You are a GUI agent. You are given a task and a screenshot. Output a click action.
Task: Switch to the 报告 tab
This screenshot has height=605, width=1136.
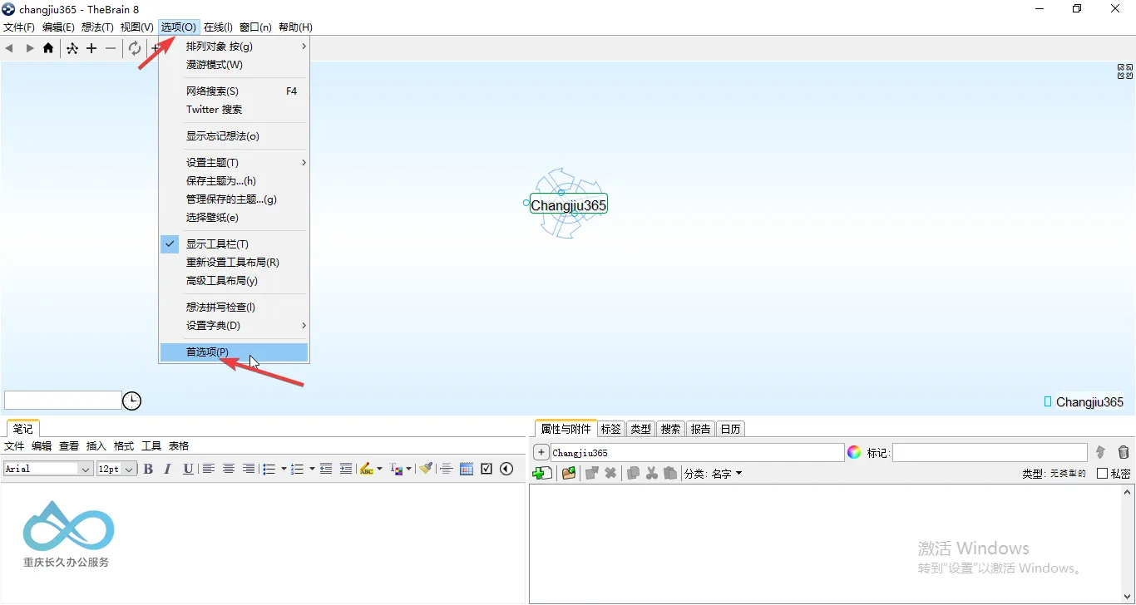pos(701,429)
